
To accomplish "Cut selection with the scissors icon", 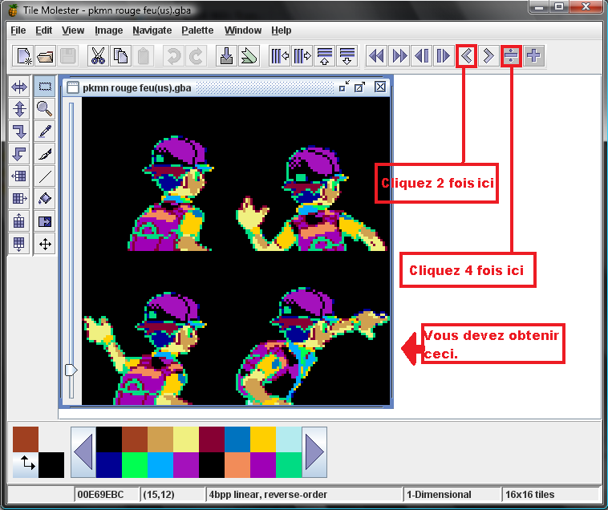I will pos(98,56).
